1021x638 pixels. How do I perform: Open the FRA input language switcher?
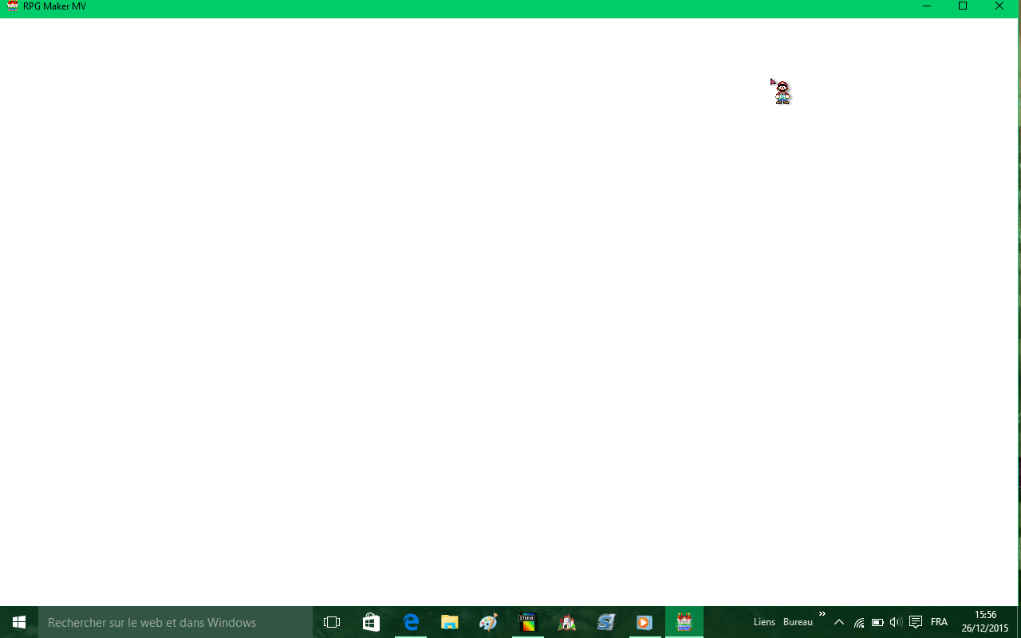(x=939, y=622)
